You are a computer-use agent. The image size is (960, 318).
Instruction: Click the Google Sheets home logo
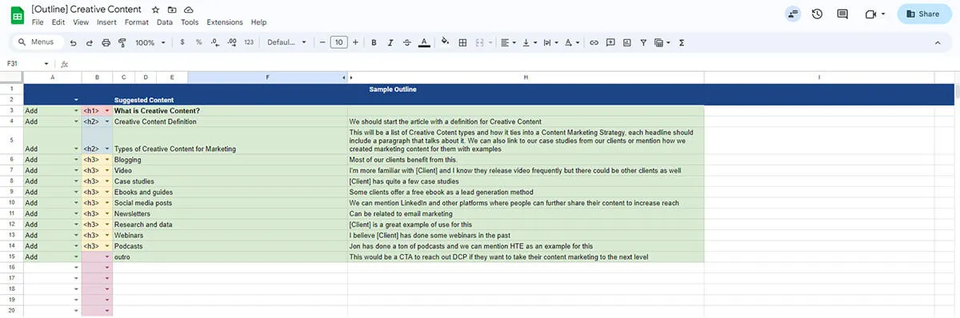[x=17, y=14]
